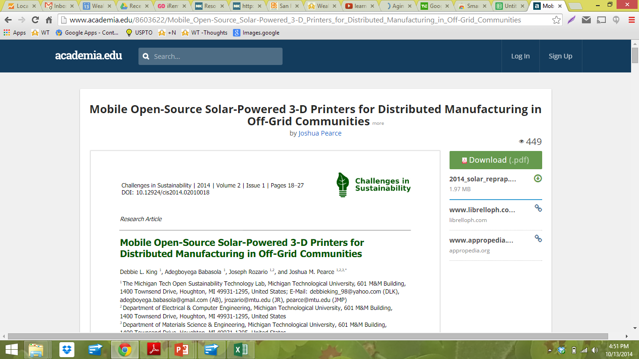Image resolution: width=639 pixels, height=359 pixels.
Task: Click the magnifier icon in academia search
Action: 146,57
